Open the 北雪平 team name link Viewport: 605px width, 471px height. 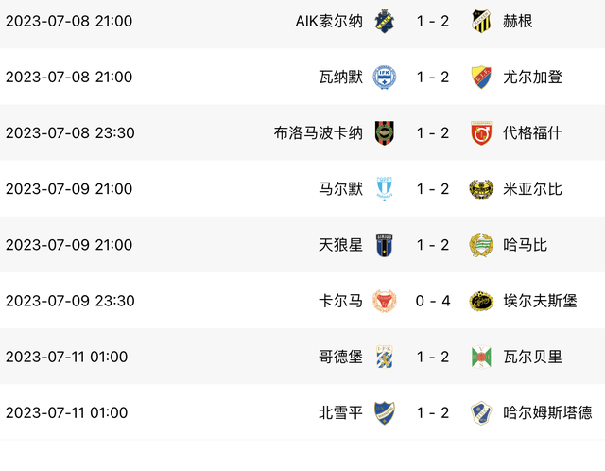(340, 412)
